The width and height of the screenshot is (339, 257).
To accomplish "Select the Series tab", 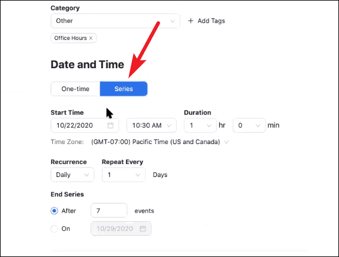I will 124,89.
